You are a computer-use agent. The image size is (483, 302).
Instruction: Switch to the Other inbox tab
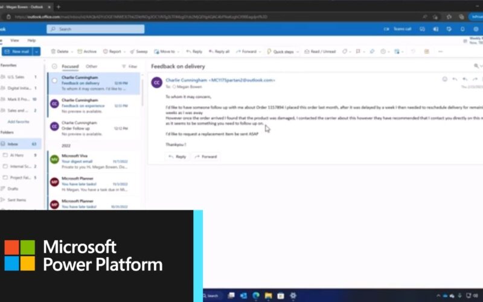(92, 66)
